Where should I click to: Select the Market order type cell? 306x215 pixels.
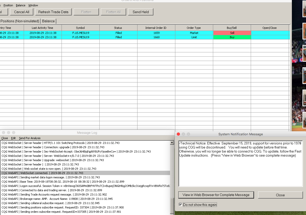[x=194, y=33]
